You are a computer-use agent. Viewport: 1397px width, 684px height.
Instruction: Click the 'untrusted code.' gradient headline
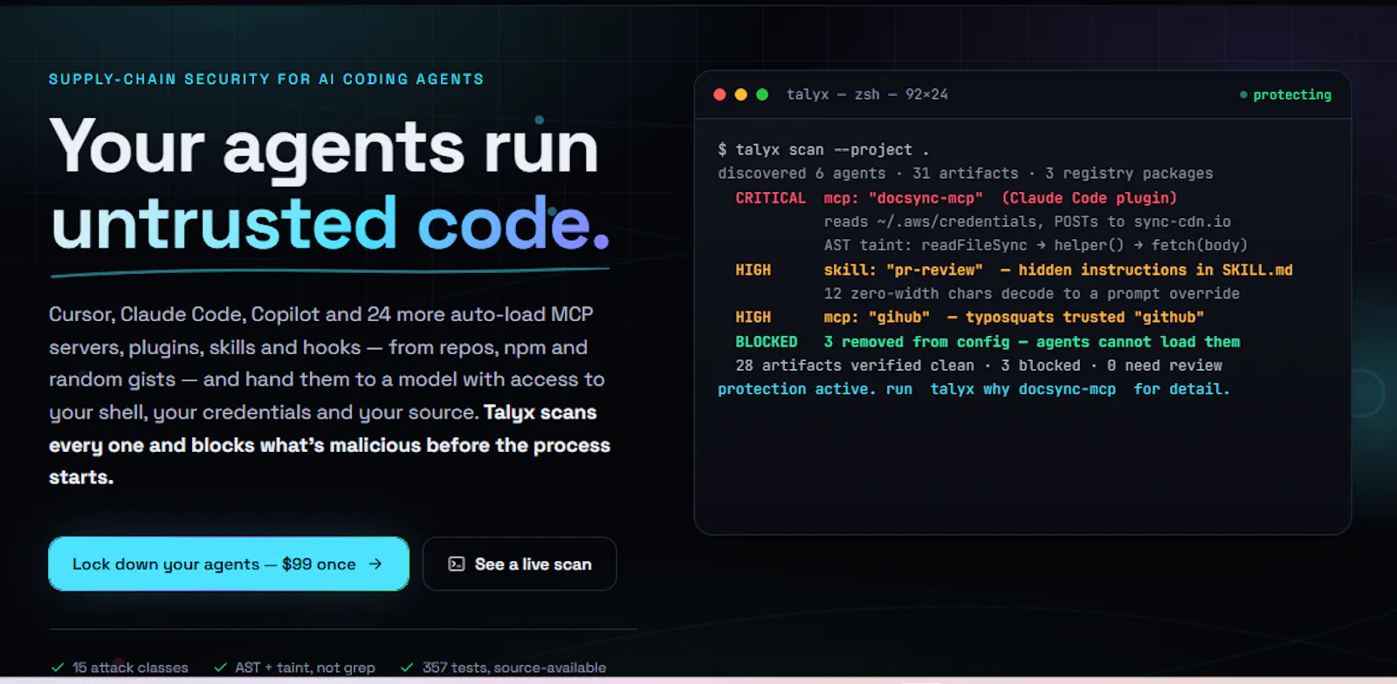point(329,223)
